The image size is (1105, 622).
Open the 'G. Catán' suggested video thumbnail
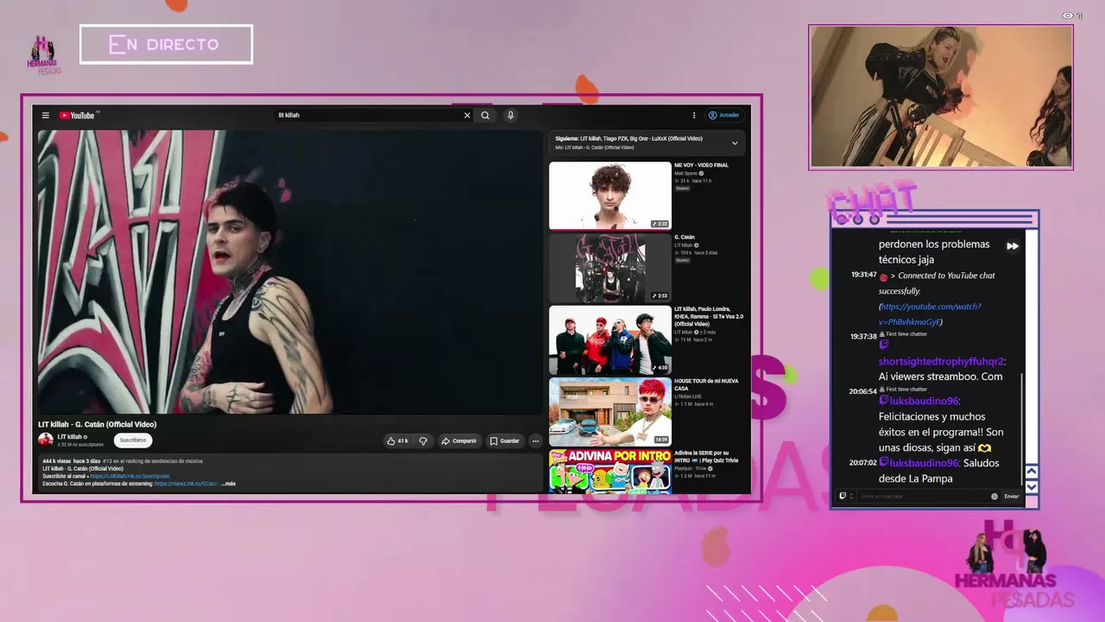pos(610,267)
